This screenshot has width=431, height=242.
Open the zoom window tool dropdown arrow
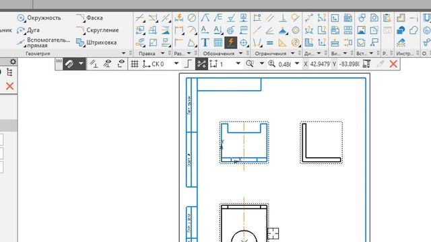click(262, 64)
